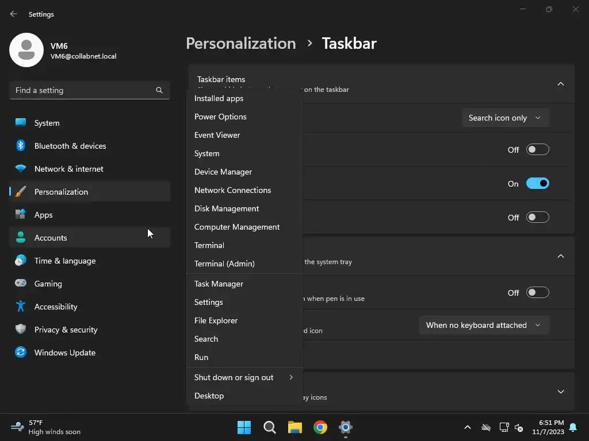This screenshot has height=441, width=589.
Task: Open Event Viewer from the menu
Action: (x=244, y=135)
